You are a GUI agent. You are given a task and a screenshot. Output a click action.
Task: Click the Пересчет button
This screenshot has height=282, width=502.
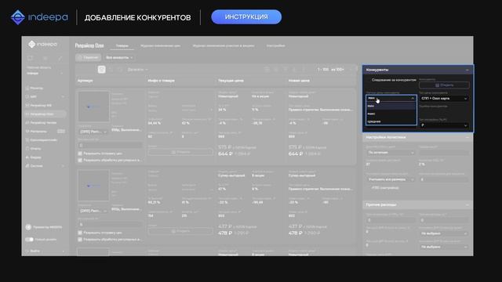88,57
